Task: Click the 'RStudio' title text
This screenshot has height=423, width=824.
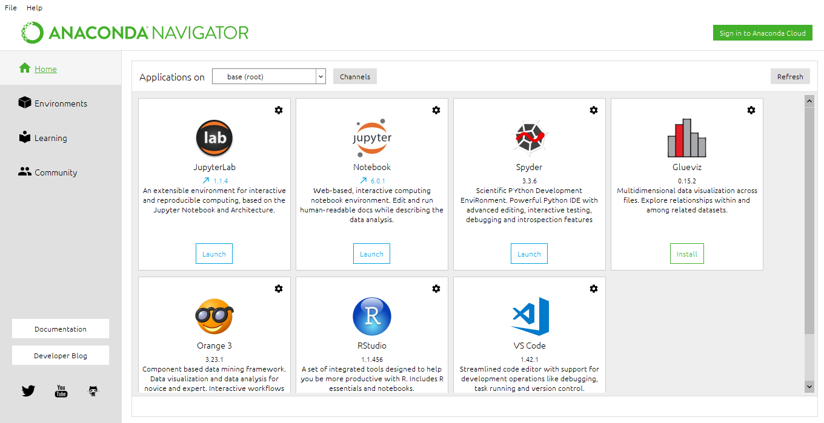Action: click(x=372, y=346)
